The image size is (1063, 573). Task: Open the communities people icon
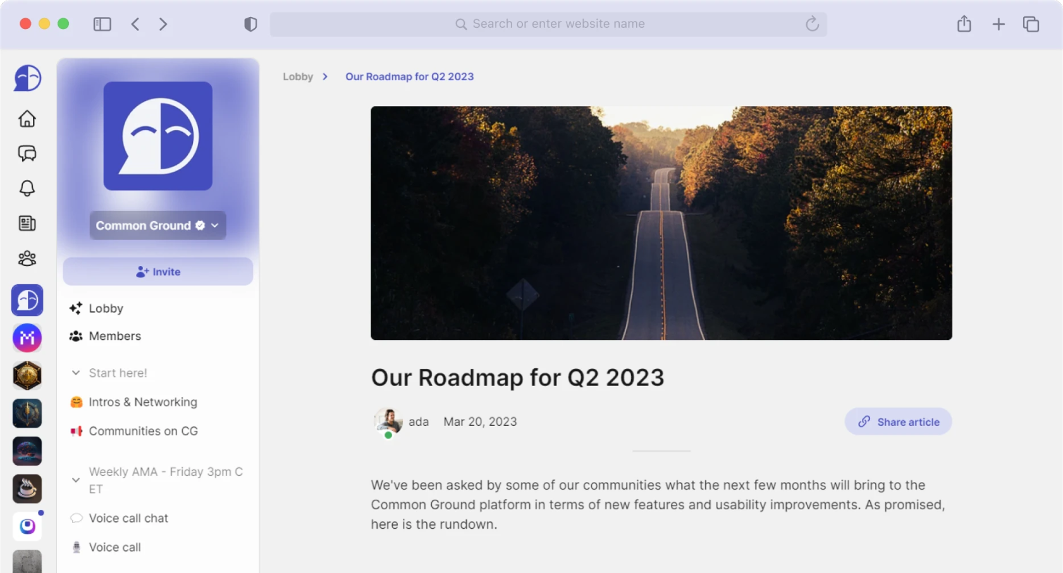(27, 258)
